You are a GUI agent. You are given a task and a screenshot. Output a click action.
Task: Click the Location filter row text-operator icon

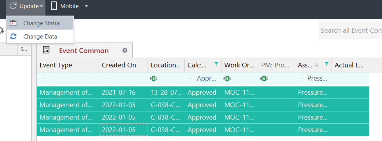point(154,79)
